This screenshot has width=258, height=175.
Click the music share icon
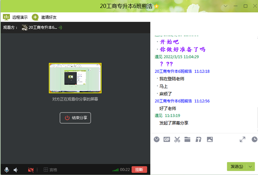tap(198, 139)
